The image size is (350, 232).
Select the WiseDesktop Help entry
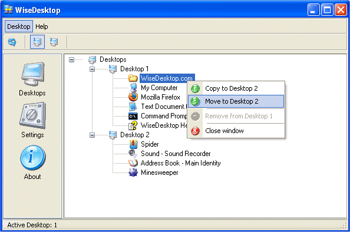164,125
